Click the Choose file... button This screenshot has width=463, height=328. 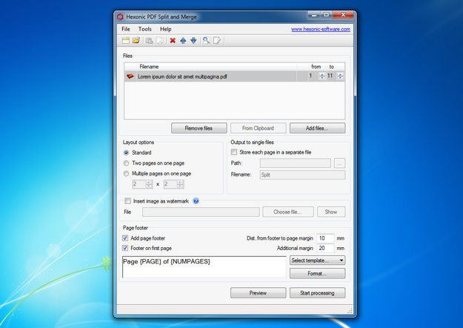[288, 211]
